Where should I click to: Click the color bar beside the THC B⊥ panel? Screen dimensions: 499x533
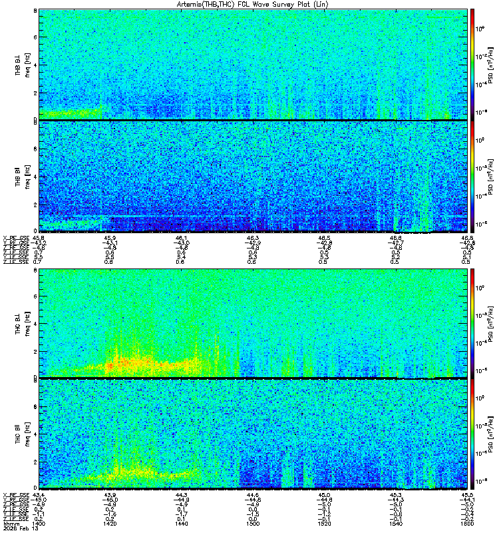pos(472,323)
